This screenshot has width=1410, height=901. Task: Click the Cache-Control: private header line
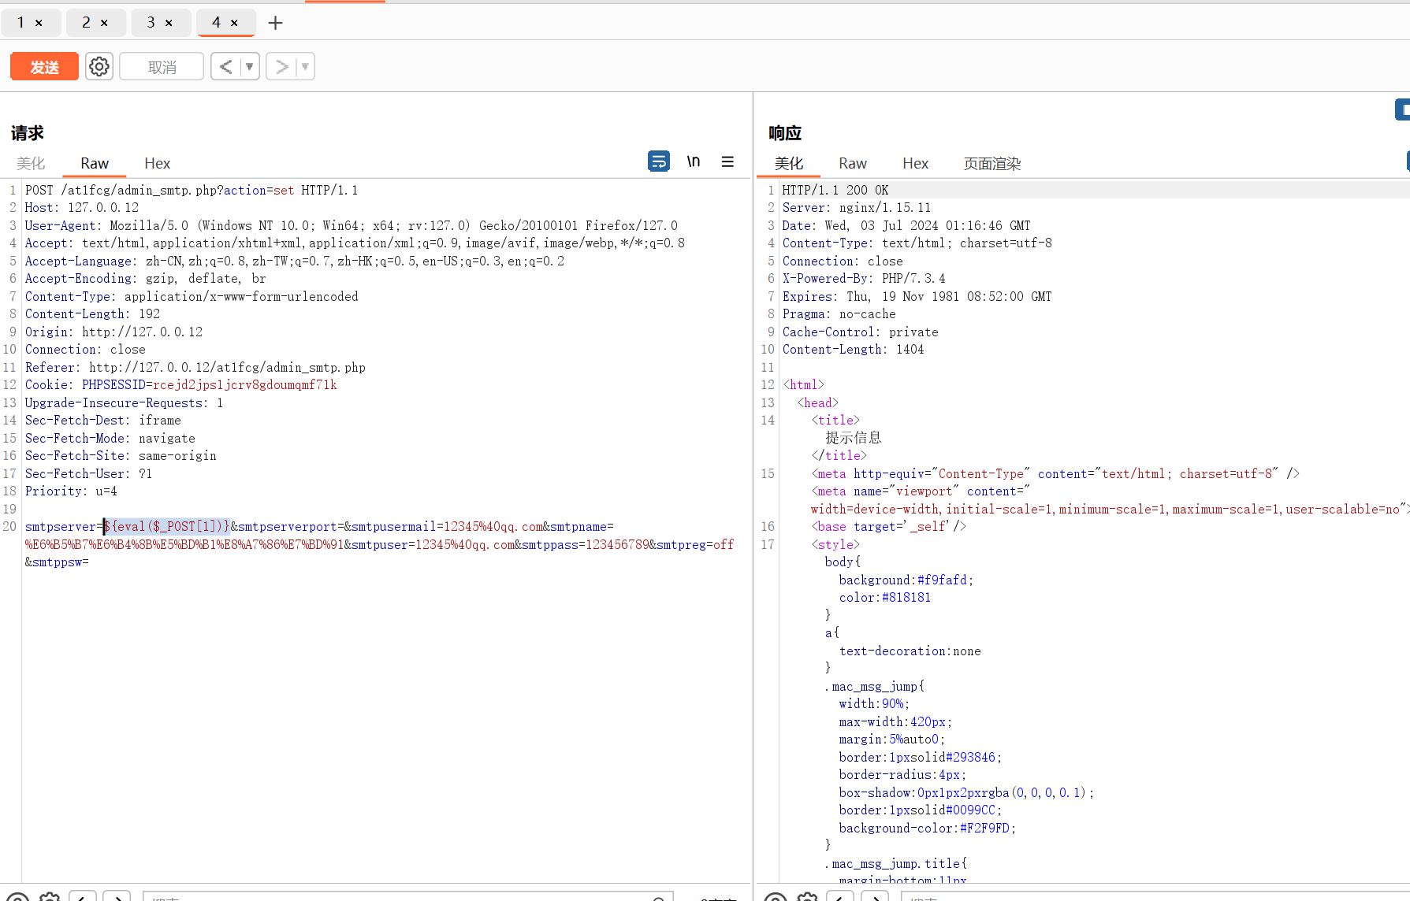tap(861, 332)
